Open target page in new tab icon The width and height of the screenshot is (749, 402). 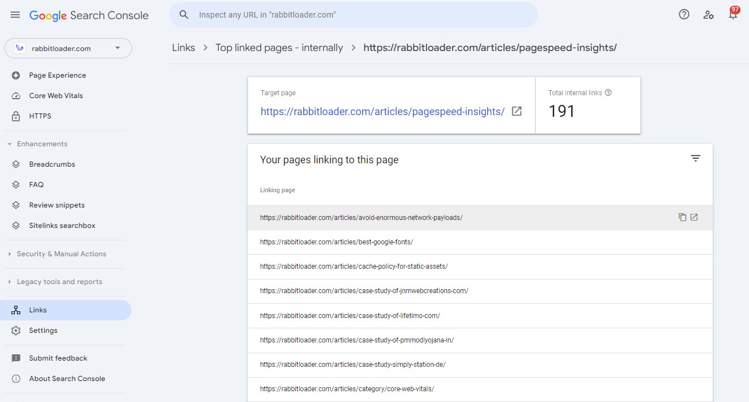pyautogui.click(x=517, y=111)
